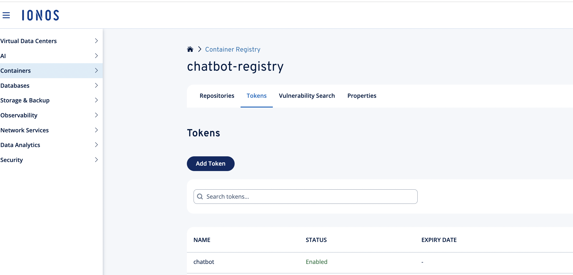The width and height of the screenshot is (573, 275).
Task: Open the hamburger navigation menu
Action: [6, 15]
